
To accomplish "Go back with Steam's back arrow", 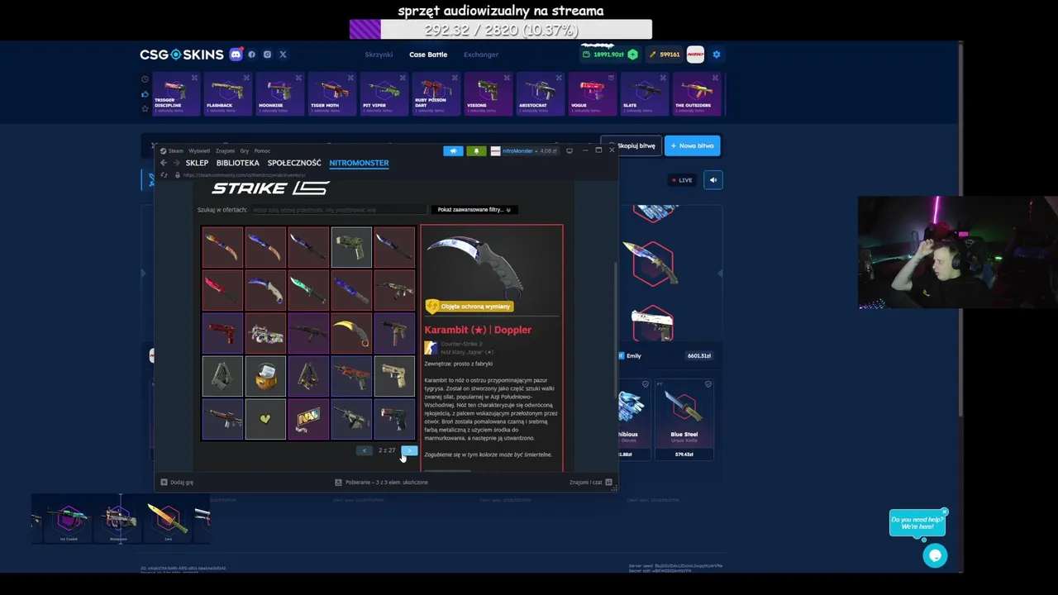I will [x=164, y=163].
